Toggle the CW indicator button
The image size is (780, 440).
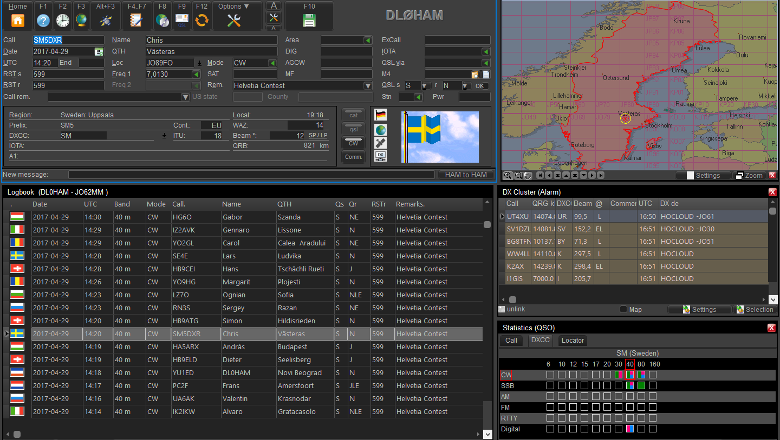pyautogui.click(x=354, y=143)
